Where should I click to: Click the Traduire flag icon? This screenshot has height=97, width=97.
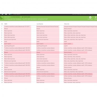click(96, 17)
